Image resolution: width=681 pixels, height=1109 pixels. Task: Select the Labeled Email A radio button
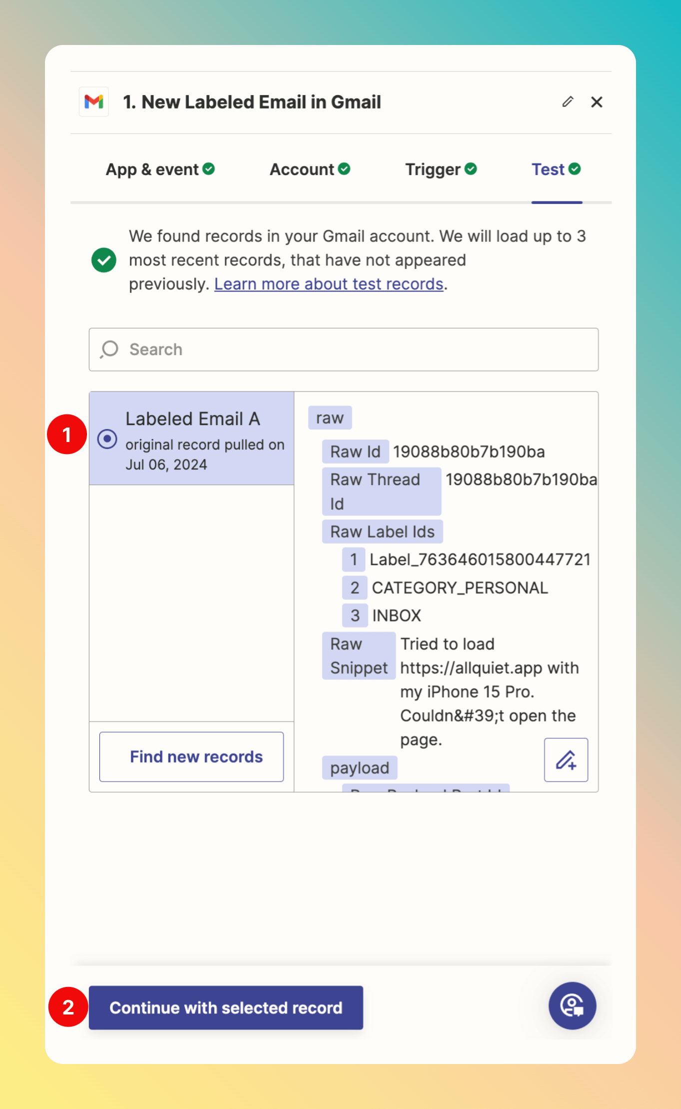click(x=107, y=439)
